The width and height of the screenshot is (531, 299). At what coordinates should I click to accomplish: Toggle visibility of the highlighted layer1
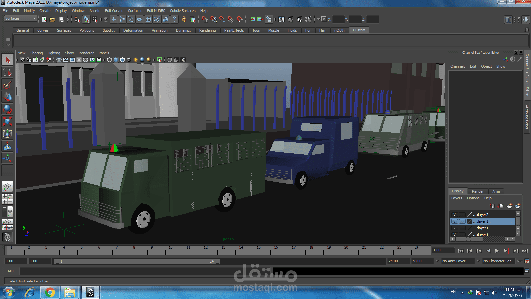coord(454,221)
